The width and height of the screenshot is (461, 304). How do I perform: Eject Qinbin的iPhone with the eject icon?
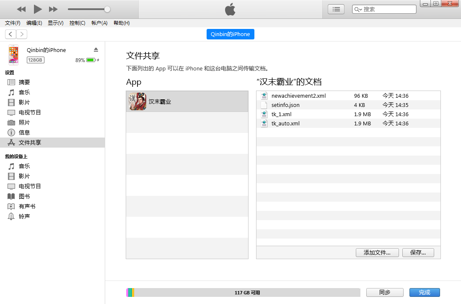(x=96, y=50)
